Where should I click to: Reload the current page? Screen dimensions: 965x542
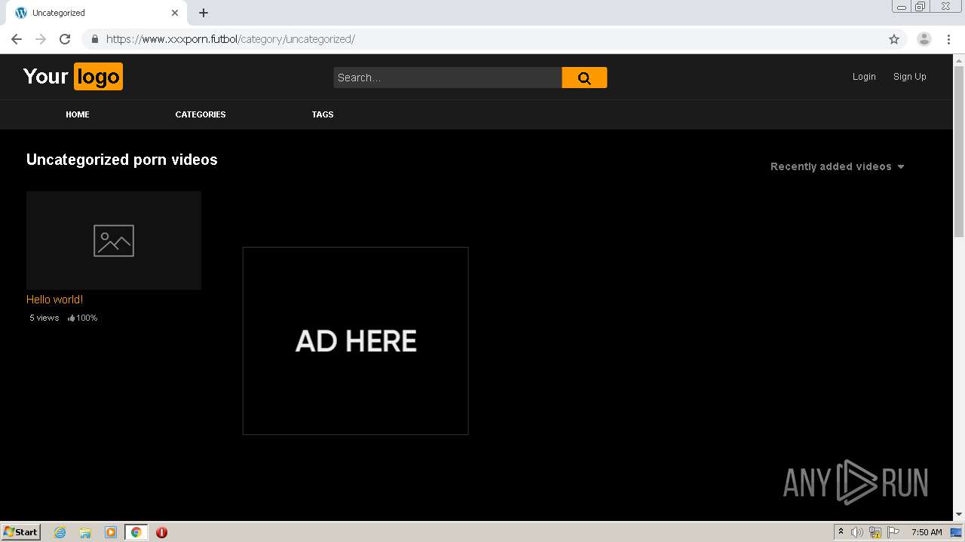click(x=65, y=39)
